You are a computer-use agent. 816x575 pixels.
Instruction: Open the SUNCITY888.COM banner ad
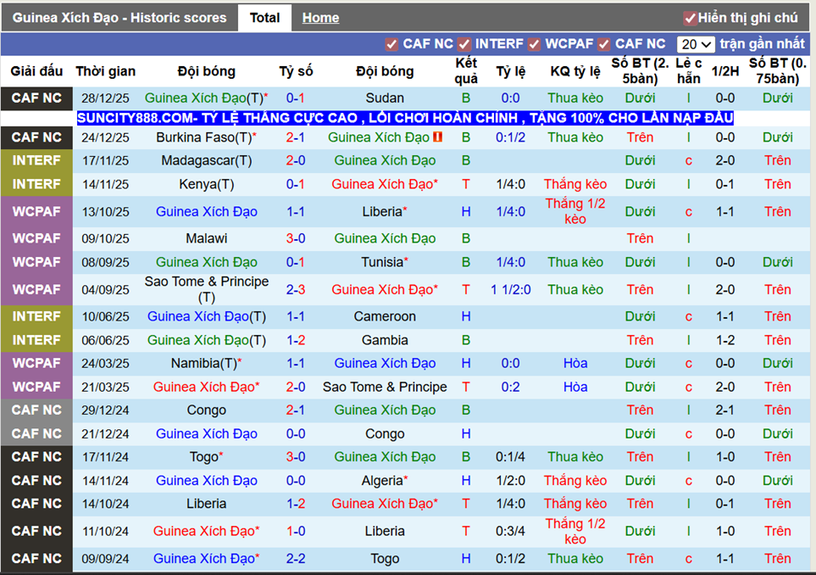click(405, 118)
